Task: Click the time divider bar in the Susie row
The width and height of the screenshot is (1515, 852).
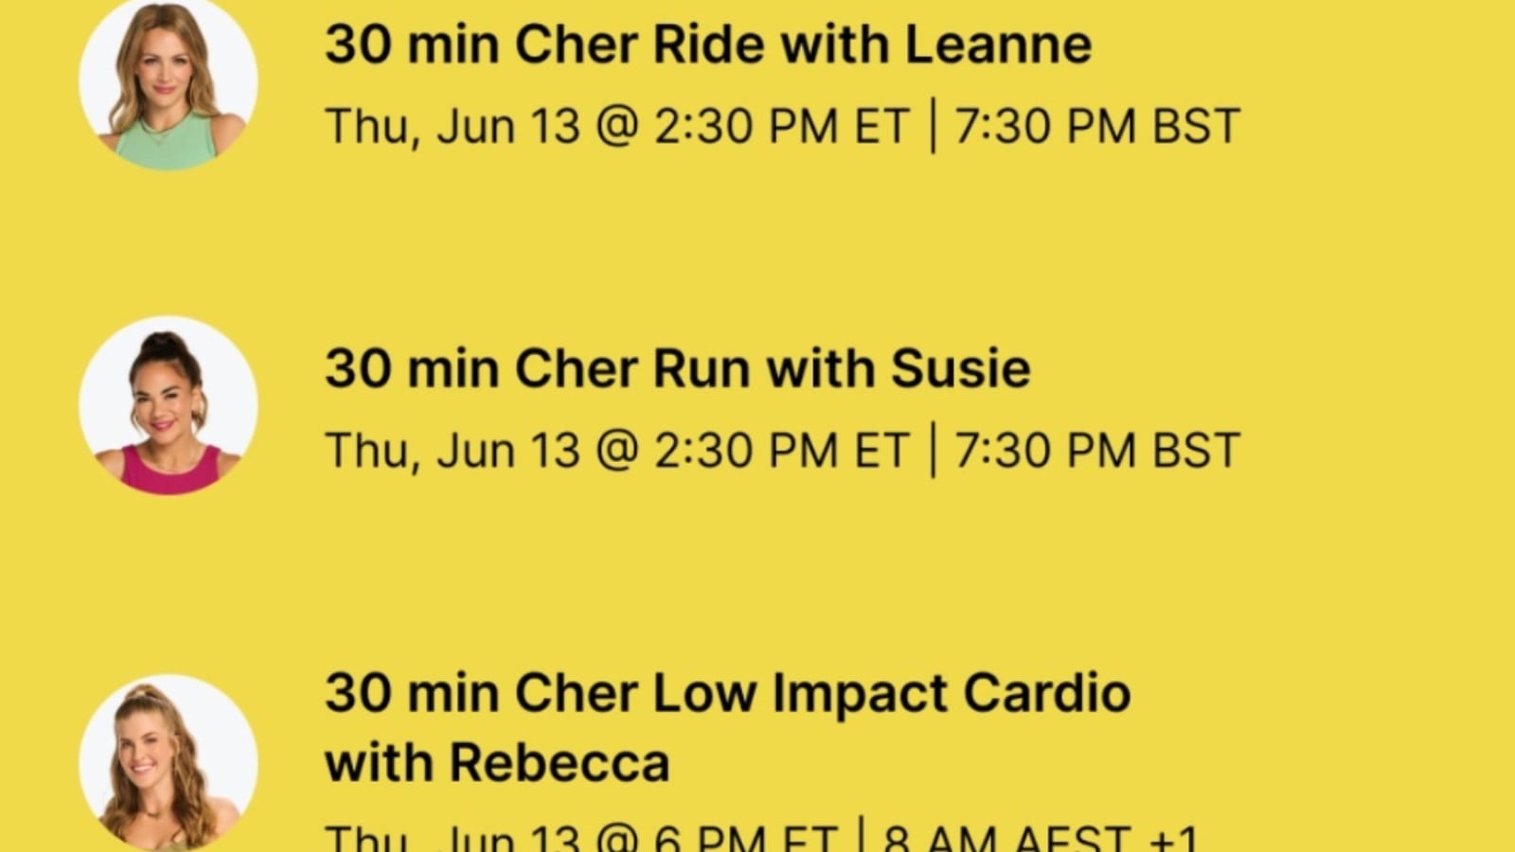Action: click(x=933, y=451)
